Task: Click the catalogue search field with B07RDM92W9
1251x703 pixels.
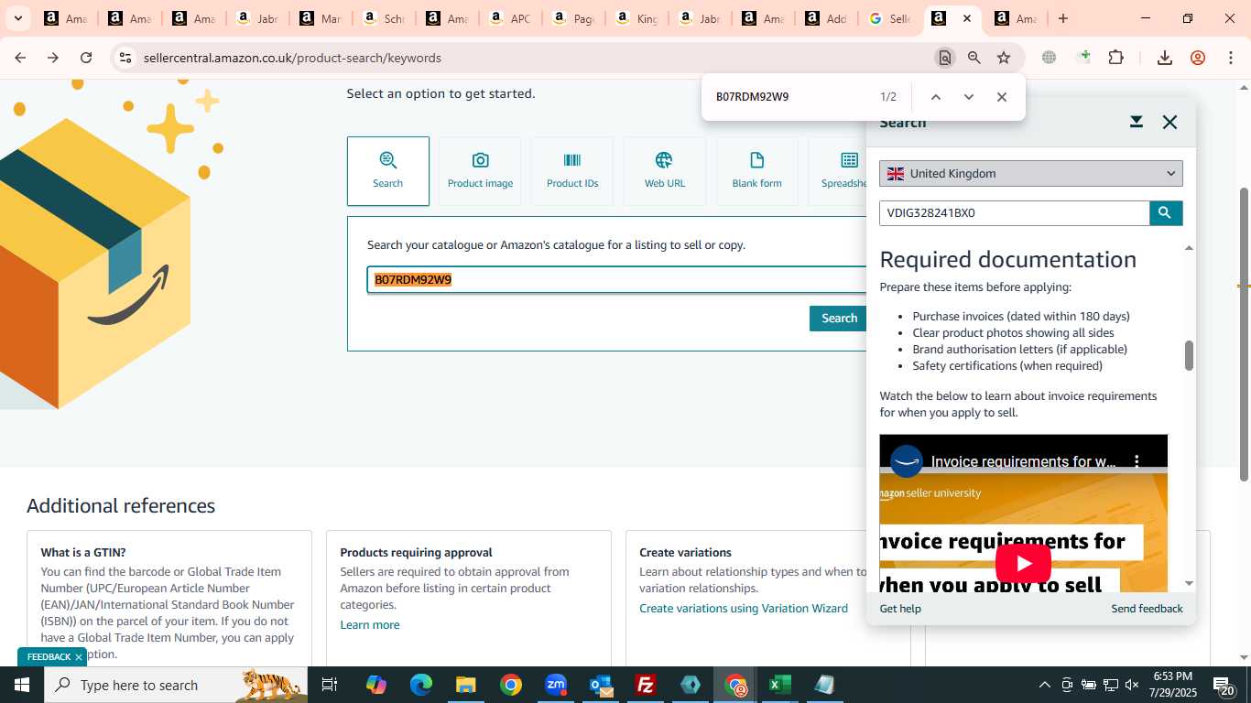Action: point(616,280)
